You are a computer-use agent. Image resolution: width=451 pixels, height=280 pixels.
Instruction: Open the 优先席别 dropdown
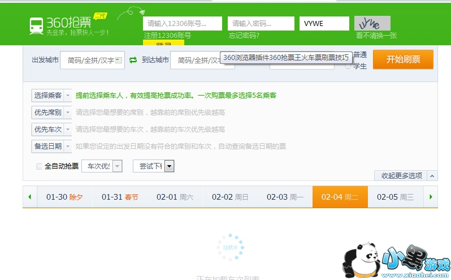[x=51, y=112]
